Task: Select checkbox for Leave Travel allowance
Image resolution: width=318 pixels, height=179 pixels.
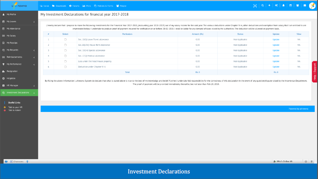Action: coord(65,39)
